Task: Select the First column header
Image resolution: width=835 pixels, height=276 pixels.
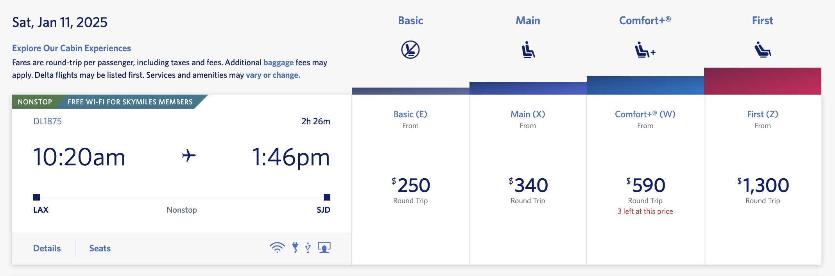Action: [x=762, y=20]
